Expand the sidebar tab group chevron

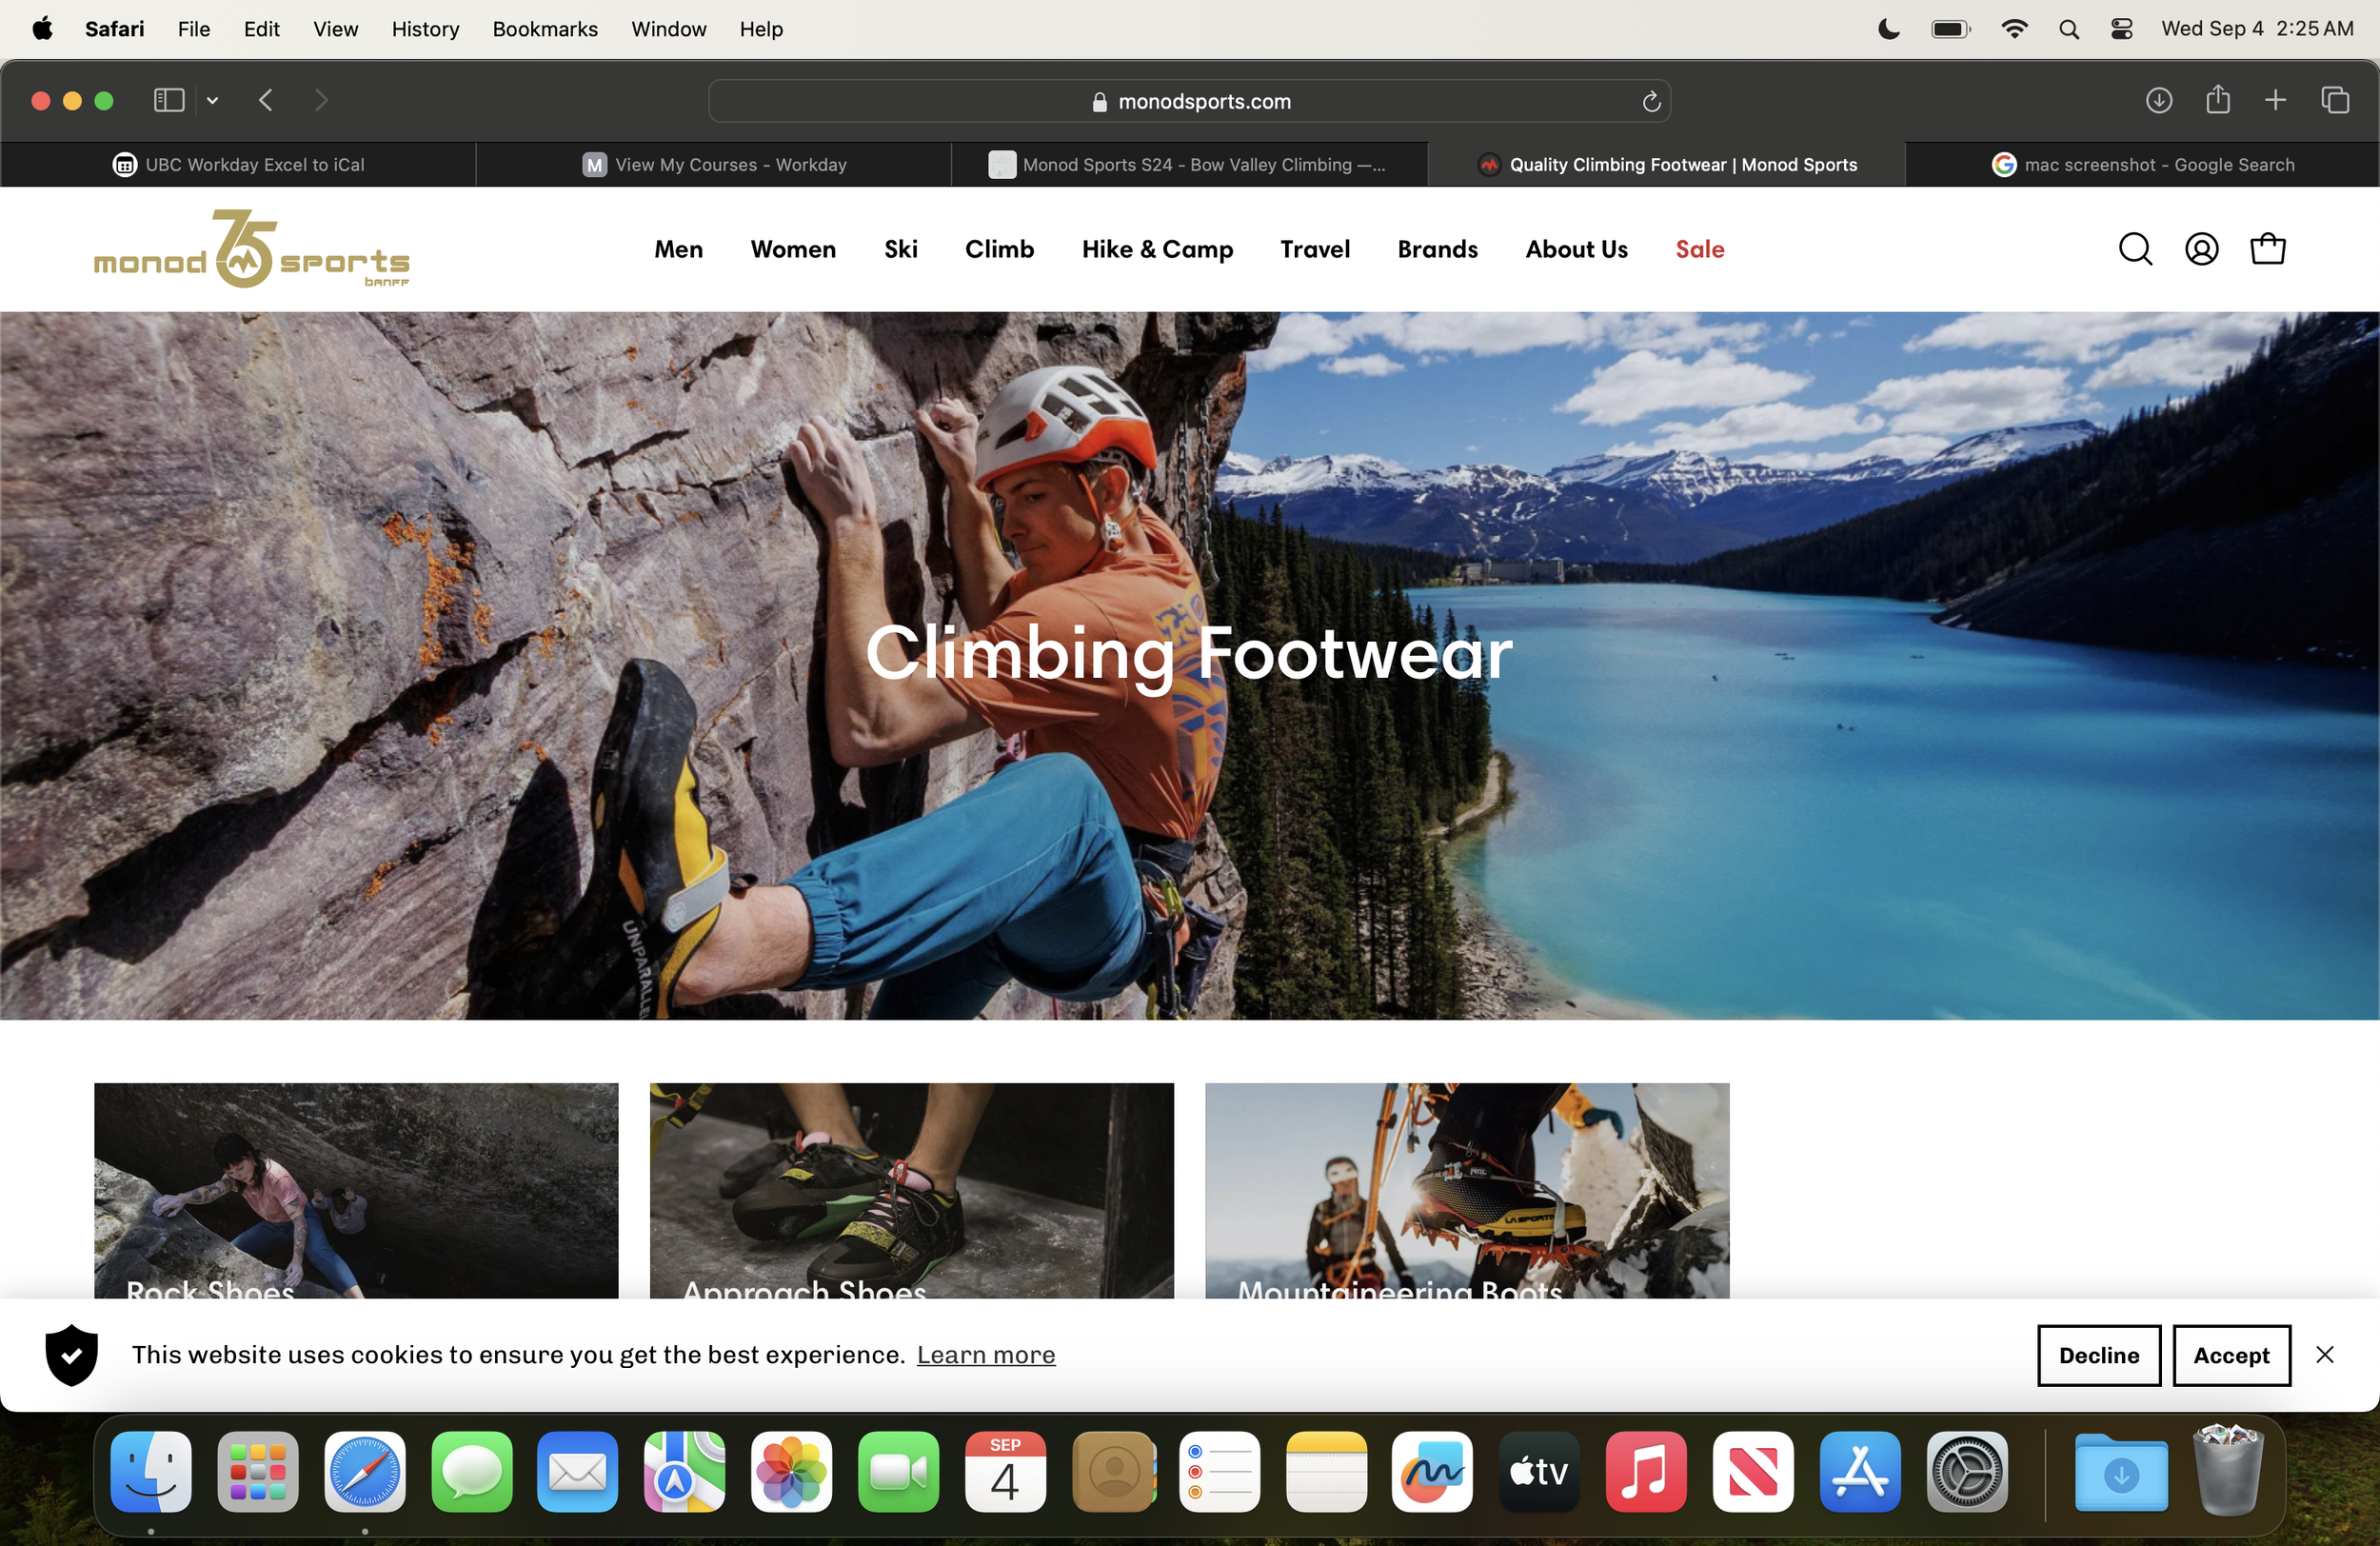coord(212,100)
